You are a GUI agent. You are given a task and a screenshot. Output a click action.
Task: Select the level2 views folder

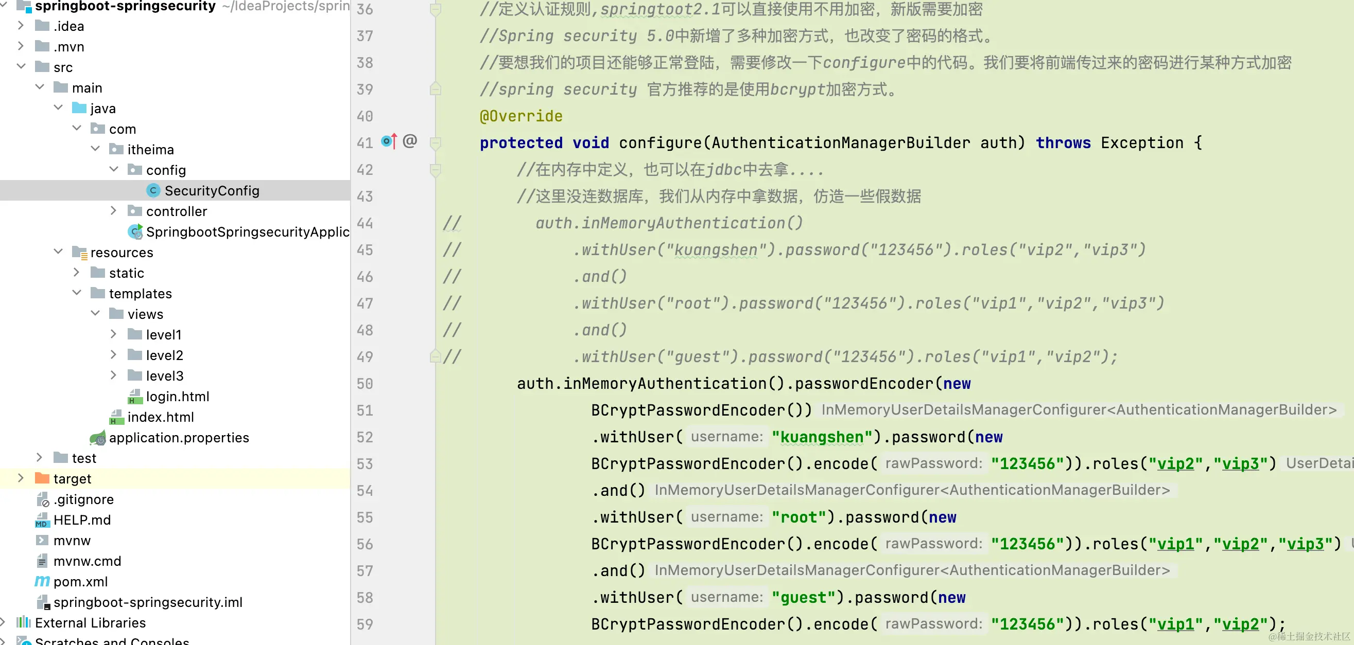coord(164,355)
